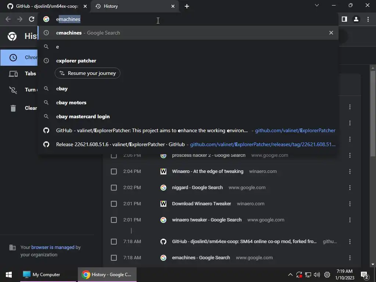Screen dimensions: 376x282
Task: Open the Chrome side panel icon
Action: pos(344,19)
